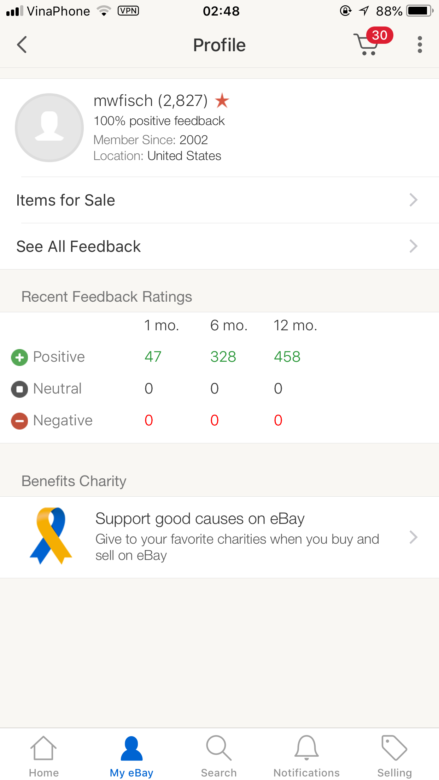The width and height of the screenshot is (439, 780).
Task: View the 47 positive ratings for 1 month
Action: pyautogui.click(x=153, y=357)
